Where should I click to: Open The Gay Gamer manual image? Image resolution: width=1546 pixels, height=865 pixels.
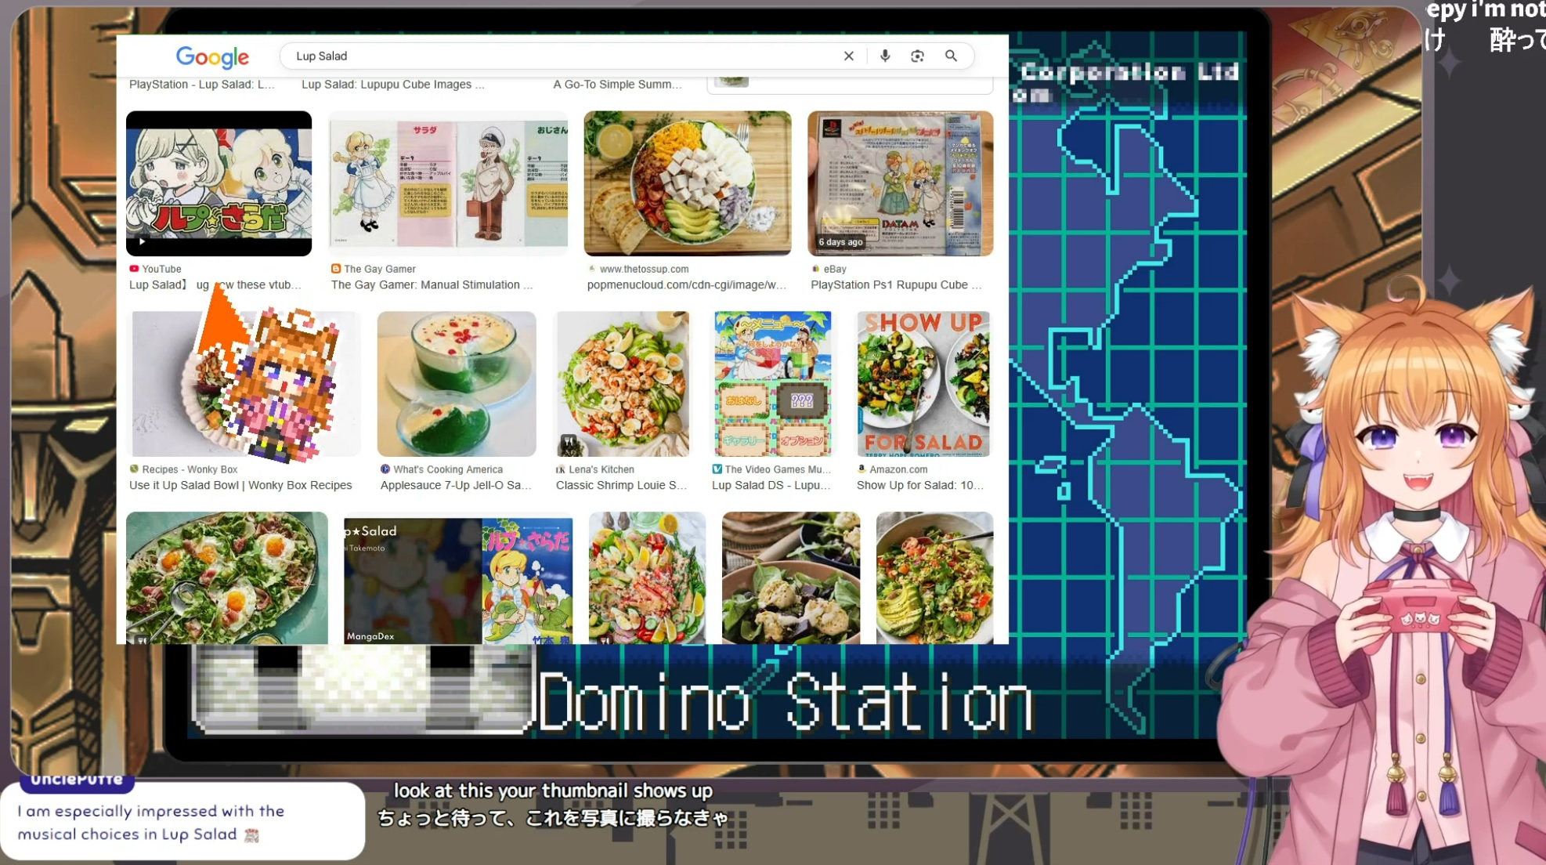448,183
